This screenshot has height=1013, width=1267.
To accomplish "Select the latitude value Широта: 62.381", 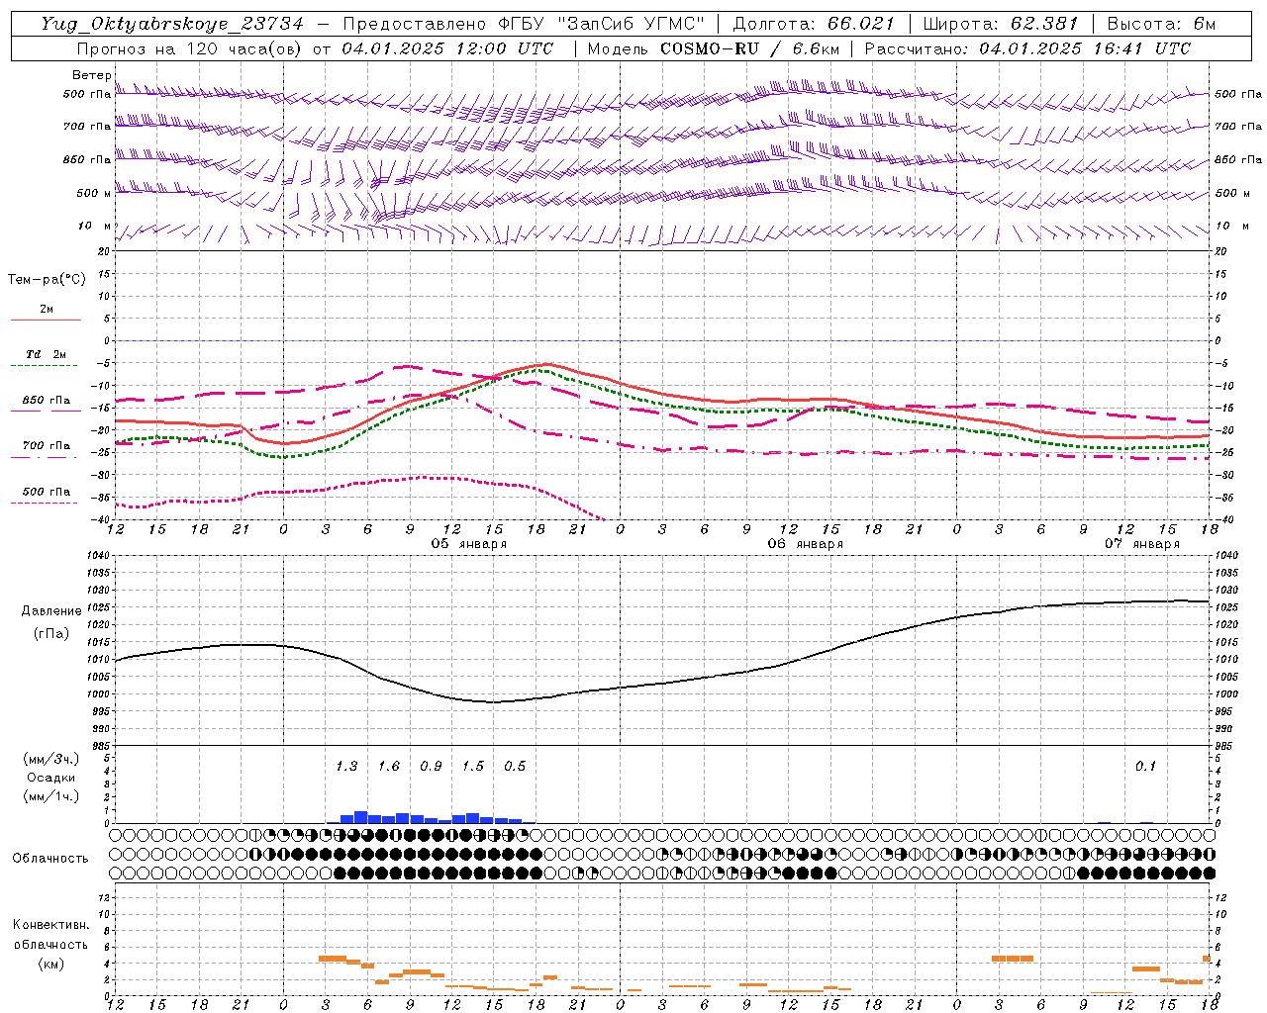I will [x=1000, y=24].
